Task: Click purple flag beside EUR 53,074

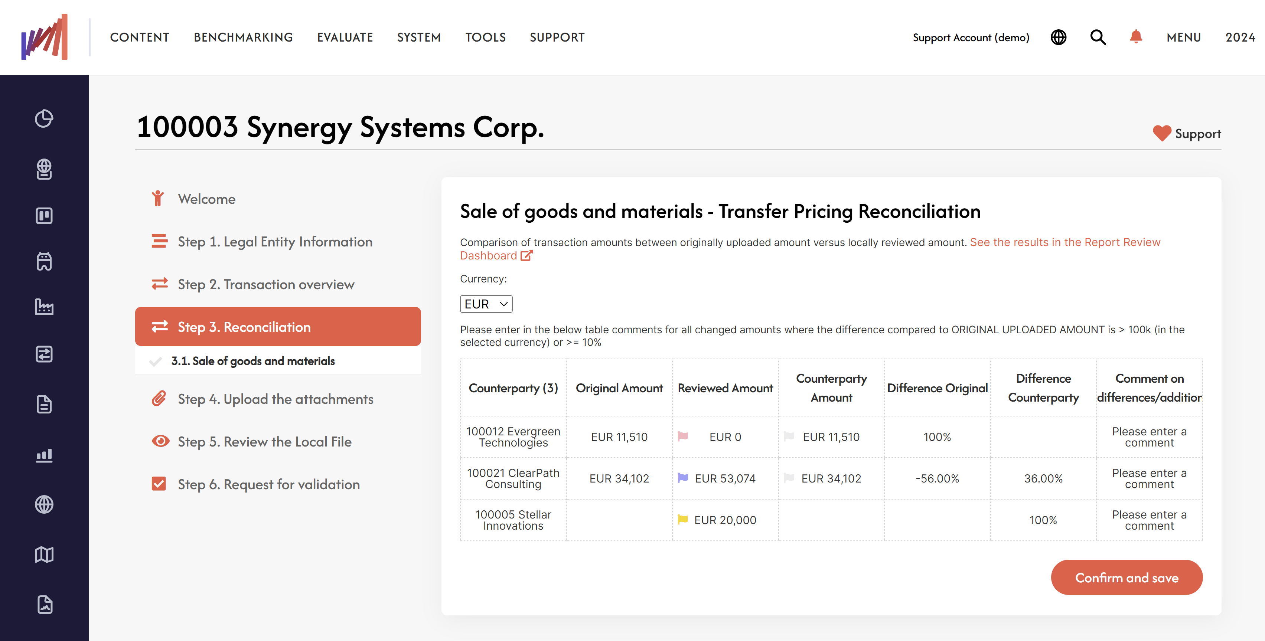Action: coord(682,478)
